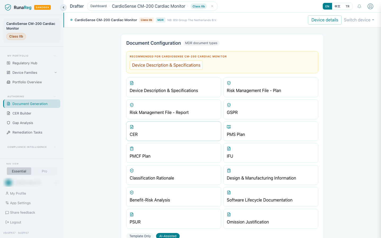Select recommended Device Description & Specifications chip
Image resolution: width=381 pixels, height=238 pixels.
point(166,65)
